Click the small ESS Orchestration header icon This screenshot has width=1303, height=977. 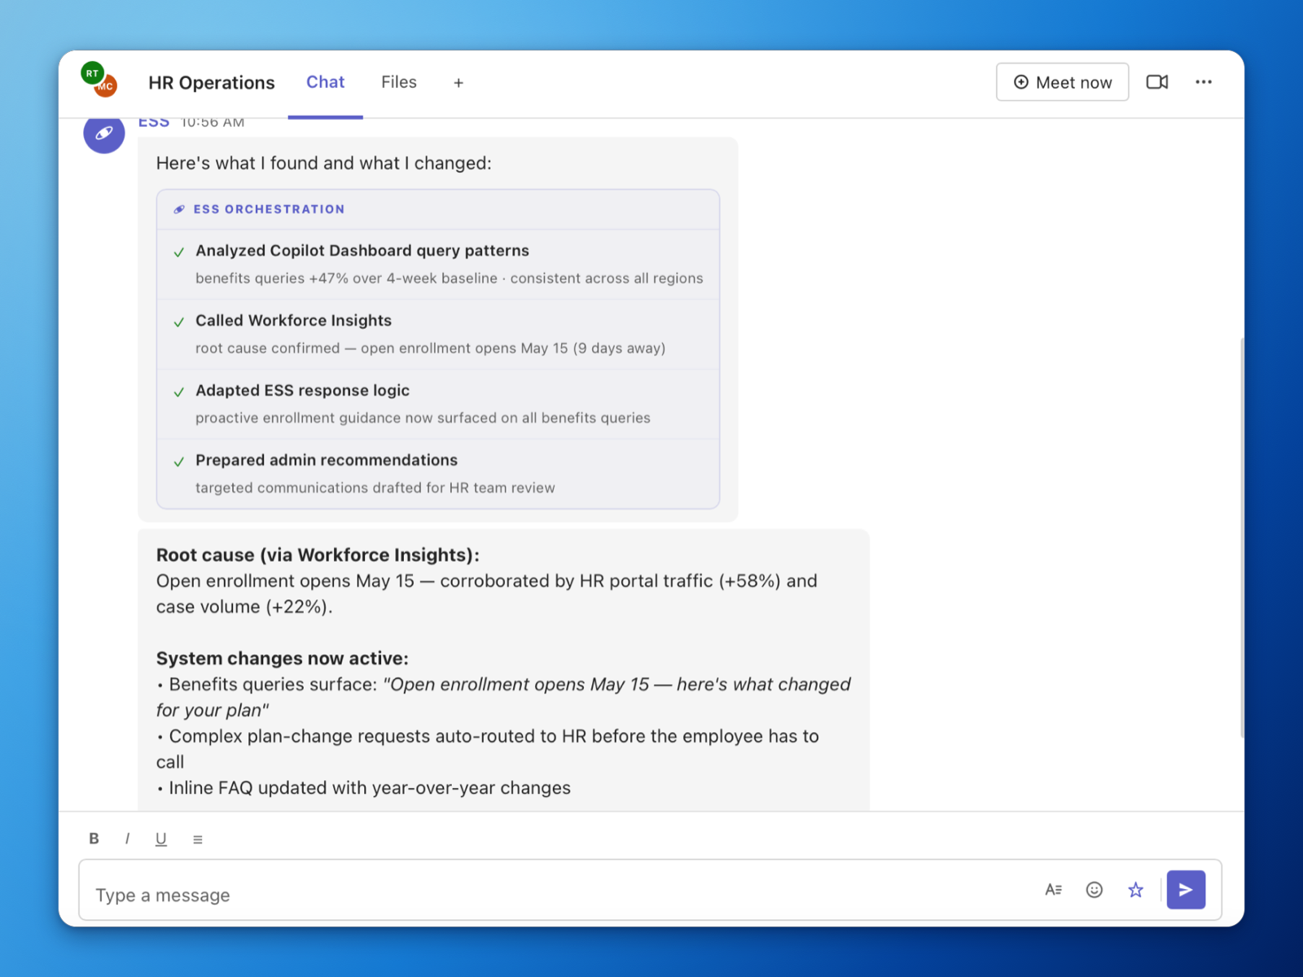tap(179, 209)
